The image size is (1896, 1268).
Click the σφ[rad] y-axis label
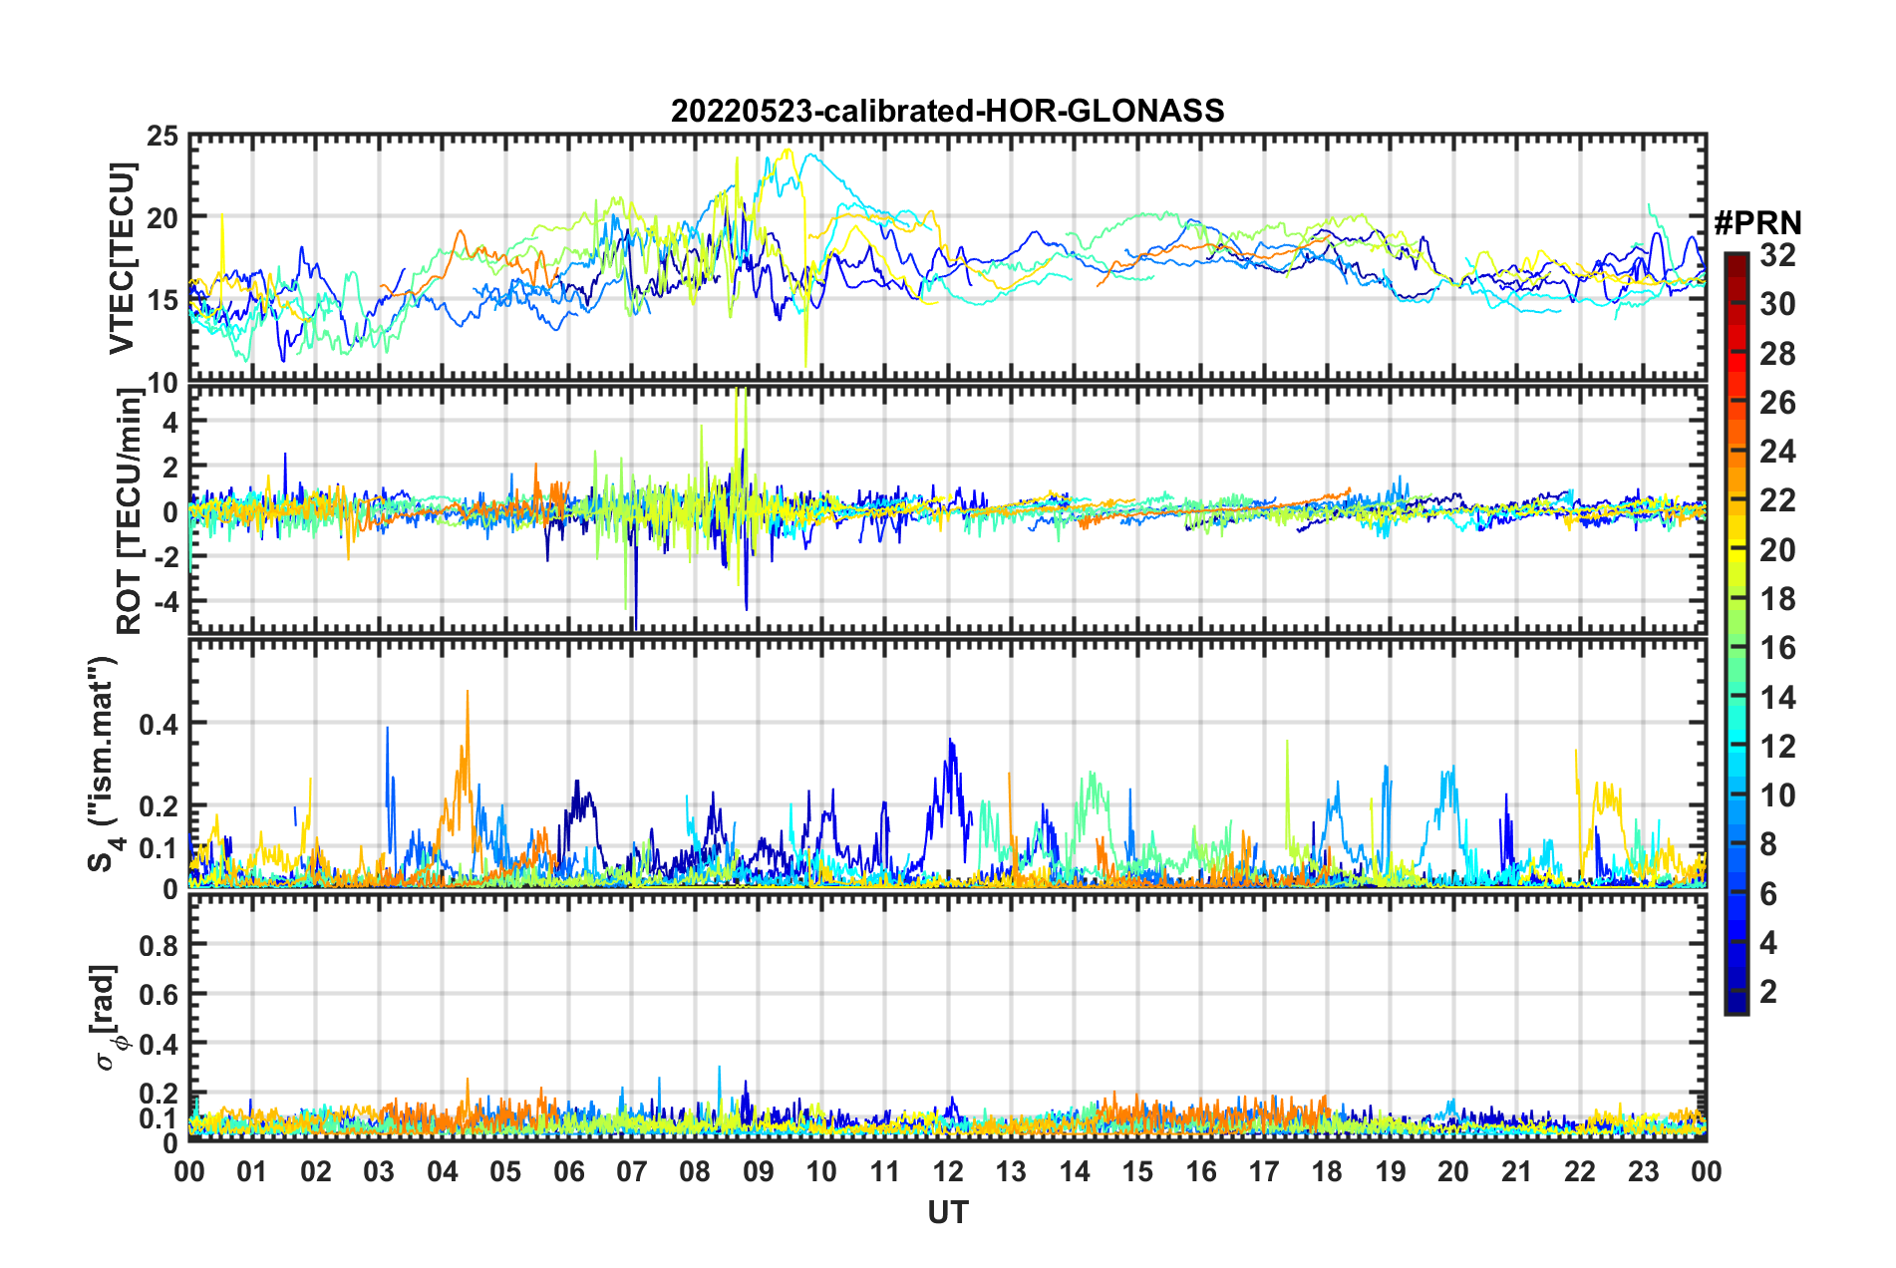(x=110, y=1017)
